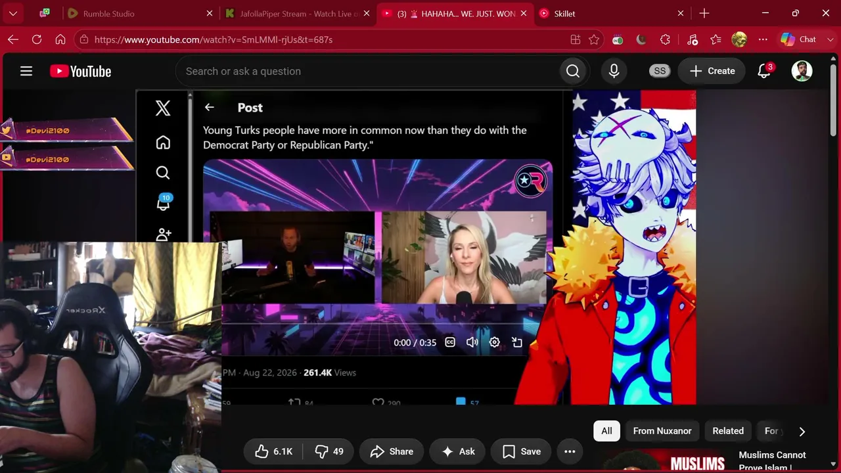Close the Skillet tab
This screenshot has height=473, width=841.
(x=681, y=13)
